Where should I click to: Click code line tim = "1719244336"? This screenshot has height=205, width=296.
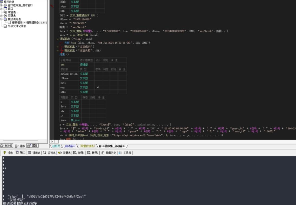pyautogui.click(x=73, y=23)
